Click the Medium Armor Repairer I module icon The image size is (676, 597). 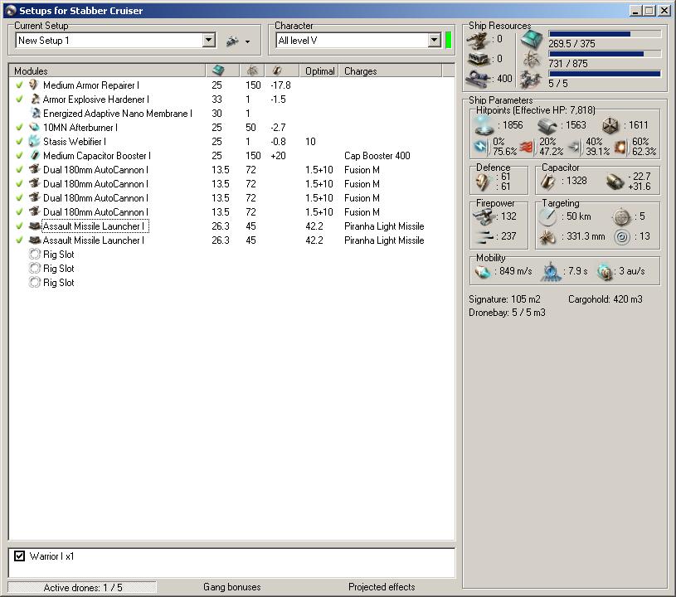(34, 85)
